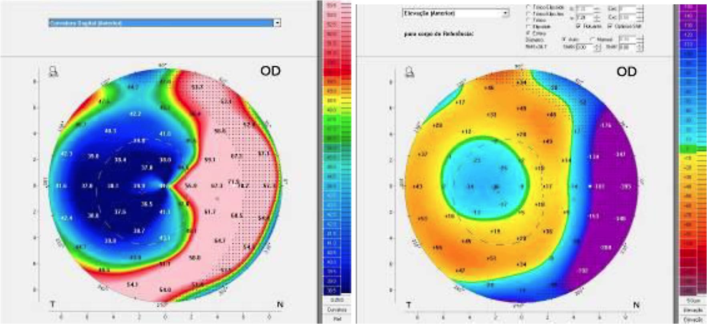Viewport: 707px width, 324px height.
Task: Click the 0.25 D step label under left scale
Action: pos(337,300)
